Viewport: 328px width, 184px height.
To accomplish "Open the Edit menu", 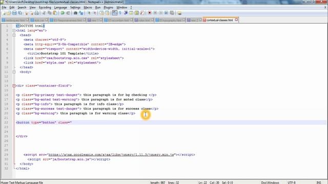I will pyautogui.click(x=12, y=7).
